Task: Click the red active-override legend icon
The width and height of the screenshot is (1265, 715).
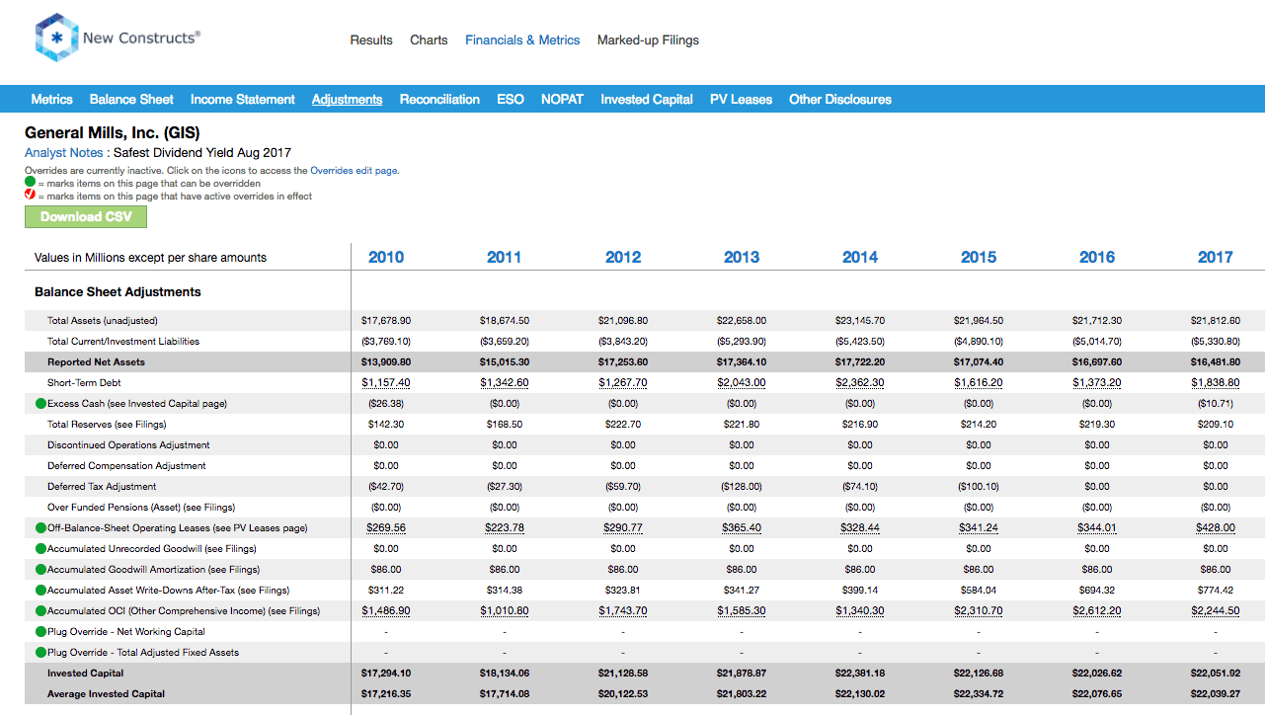Action: [31, 196]
